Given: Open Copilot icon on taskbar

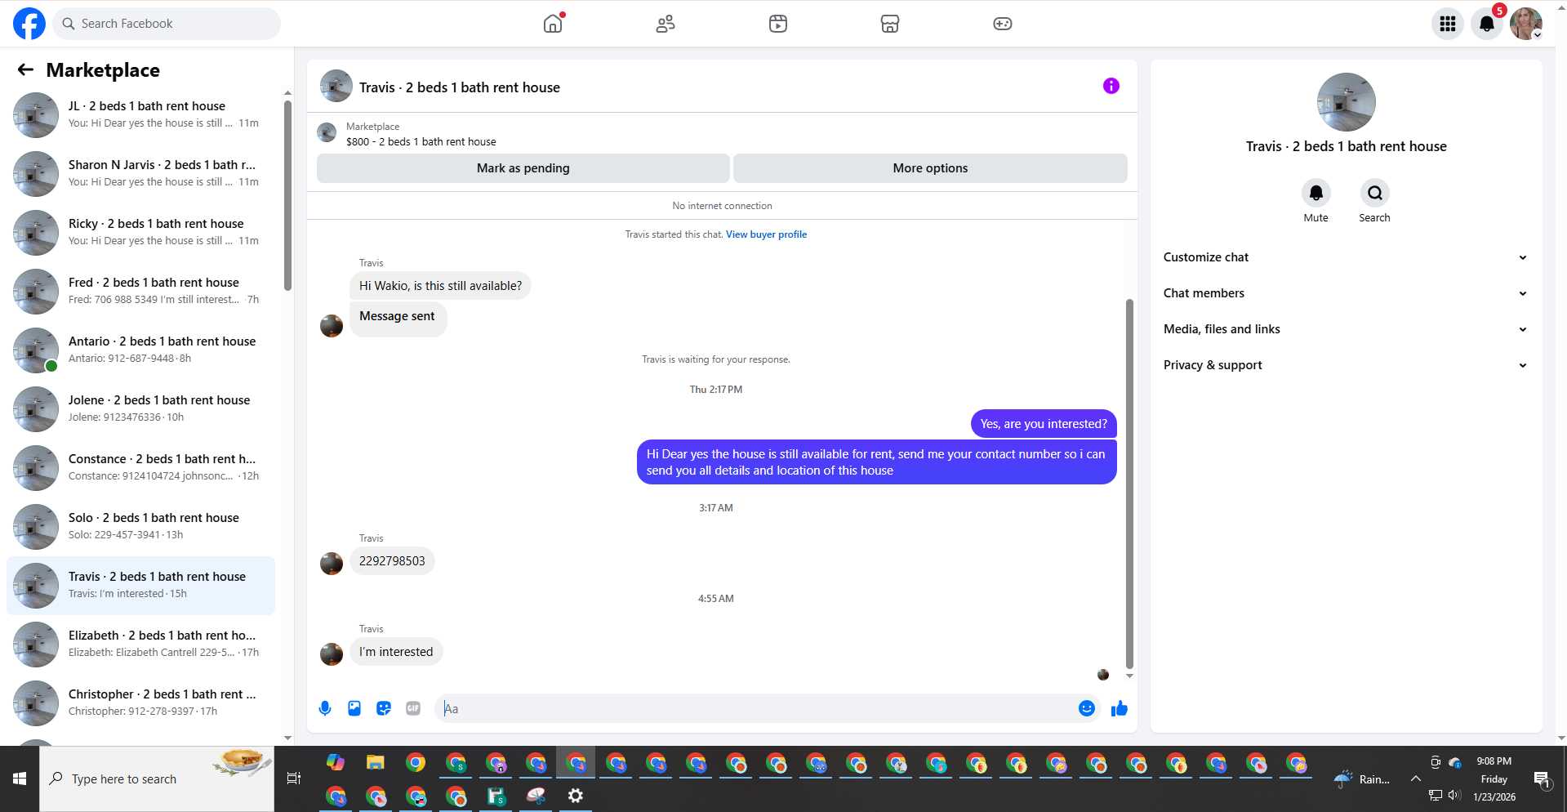Looking at the screenshot, I should (336, 763).
